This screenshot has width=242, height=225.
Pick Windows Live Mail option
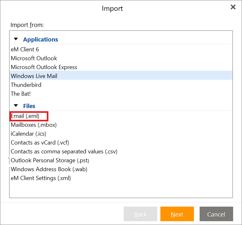(121, 76)
